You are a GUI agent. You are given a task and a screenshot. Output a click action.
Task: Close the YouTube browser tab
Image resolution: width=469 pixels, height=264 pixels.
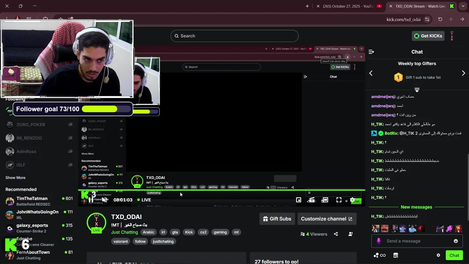(318, 6)
